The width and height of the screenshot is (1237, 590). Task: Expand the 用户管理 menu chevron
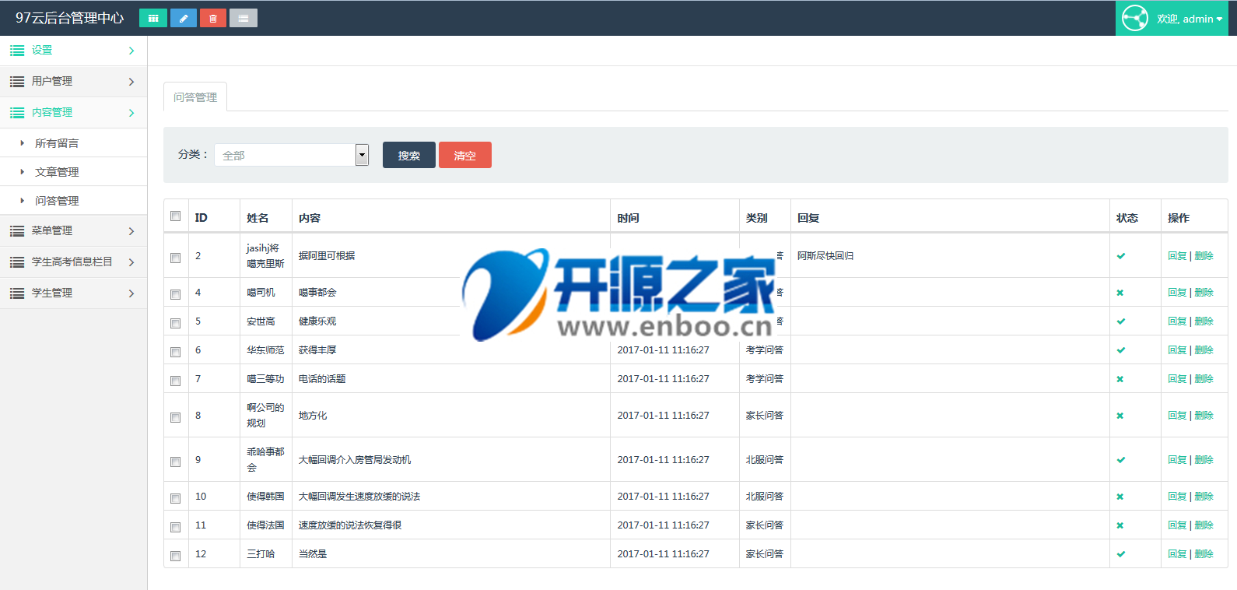pos(131,82)
